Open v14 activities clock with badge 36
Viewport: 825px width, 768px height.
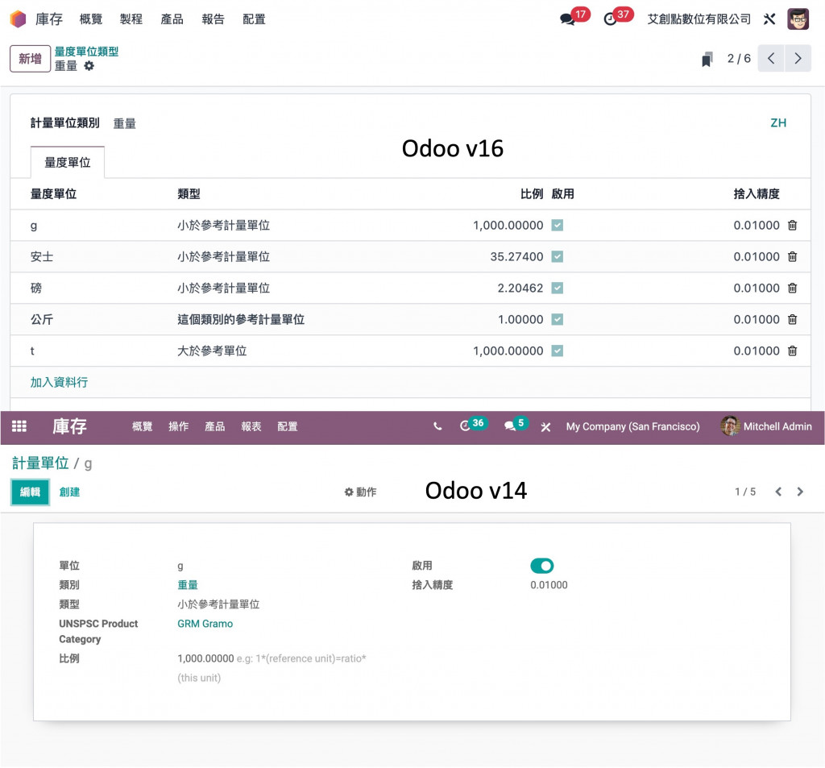point(465,426)
